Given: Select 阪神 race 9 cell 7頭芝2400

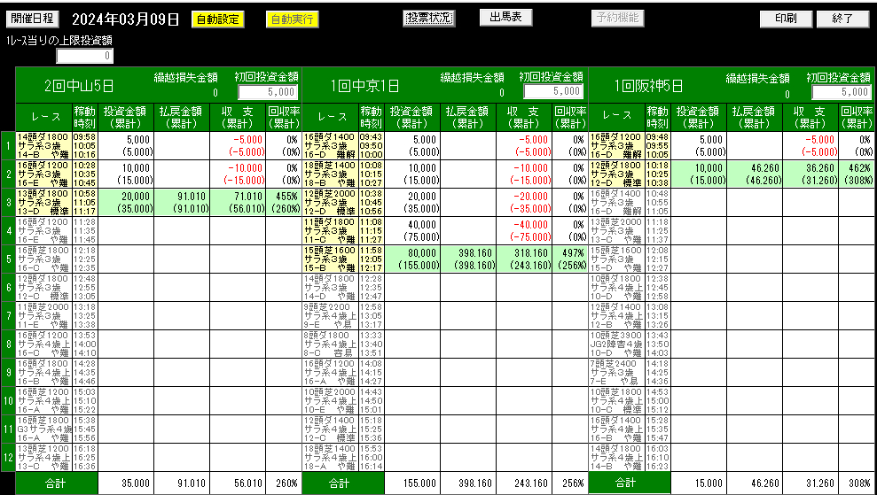Looking at the screenshot, I should (x=617, y=372).
